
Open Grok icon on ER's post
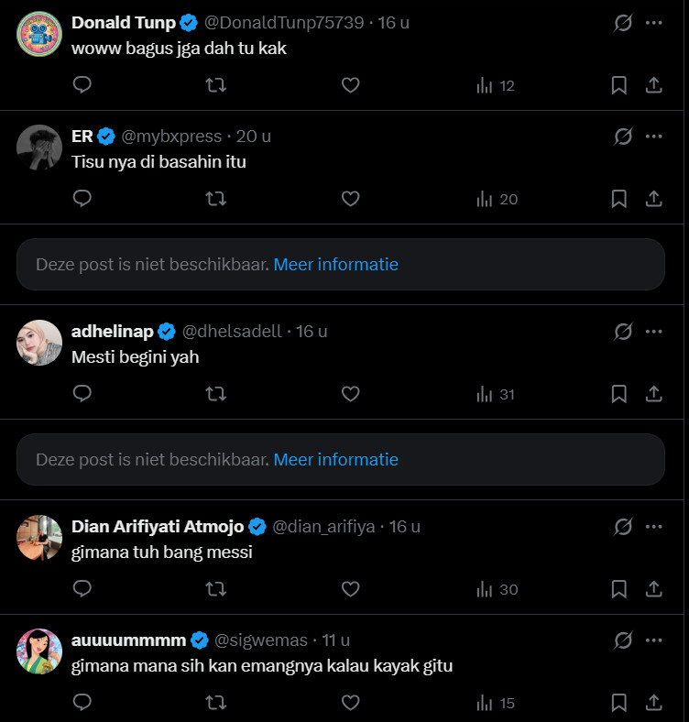623,137
